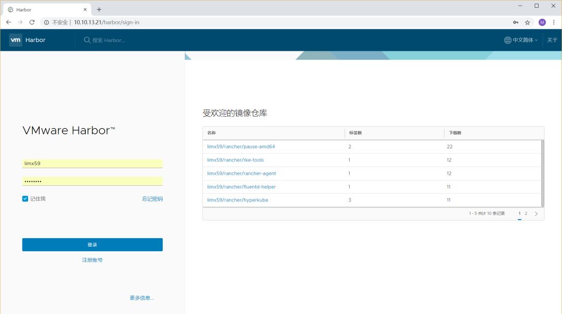Bookmark this page with star icon

[x=527, y=22]
